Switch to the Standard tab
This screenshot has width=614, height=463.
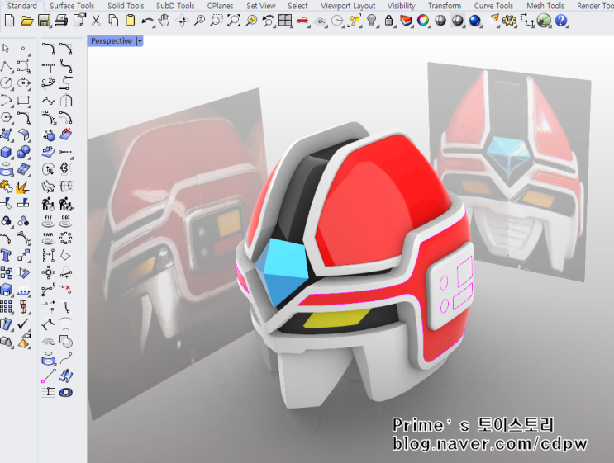point(22,6)
